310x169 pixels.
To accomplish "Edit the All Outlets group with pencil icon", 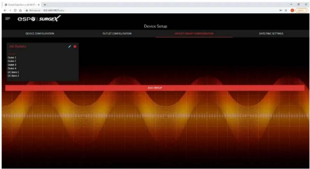I will click(70, 46).
